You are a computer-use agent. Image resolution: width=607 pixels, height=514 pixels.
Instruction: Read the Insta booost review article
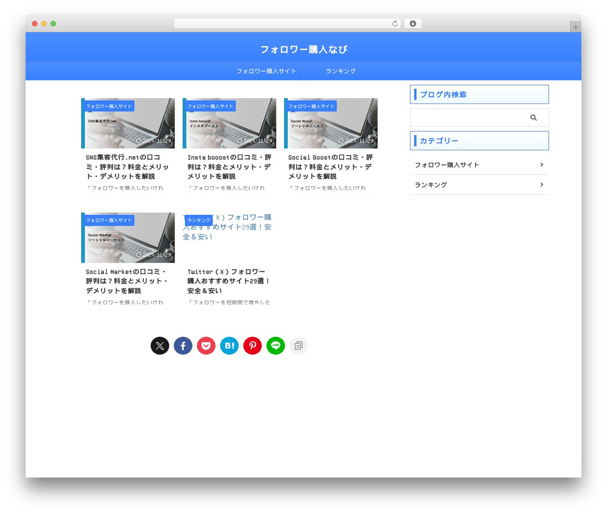click(x=229, y=167)
